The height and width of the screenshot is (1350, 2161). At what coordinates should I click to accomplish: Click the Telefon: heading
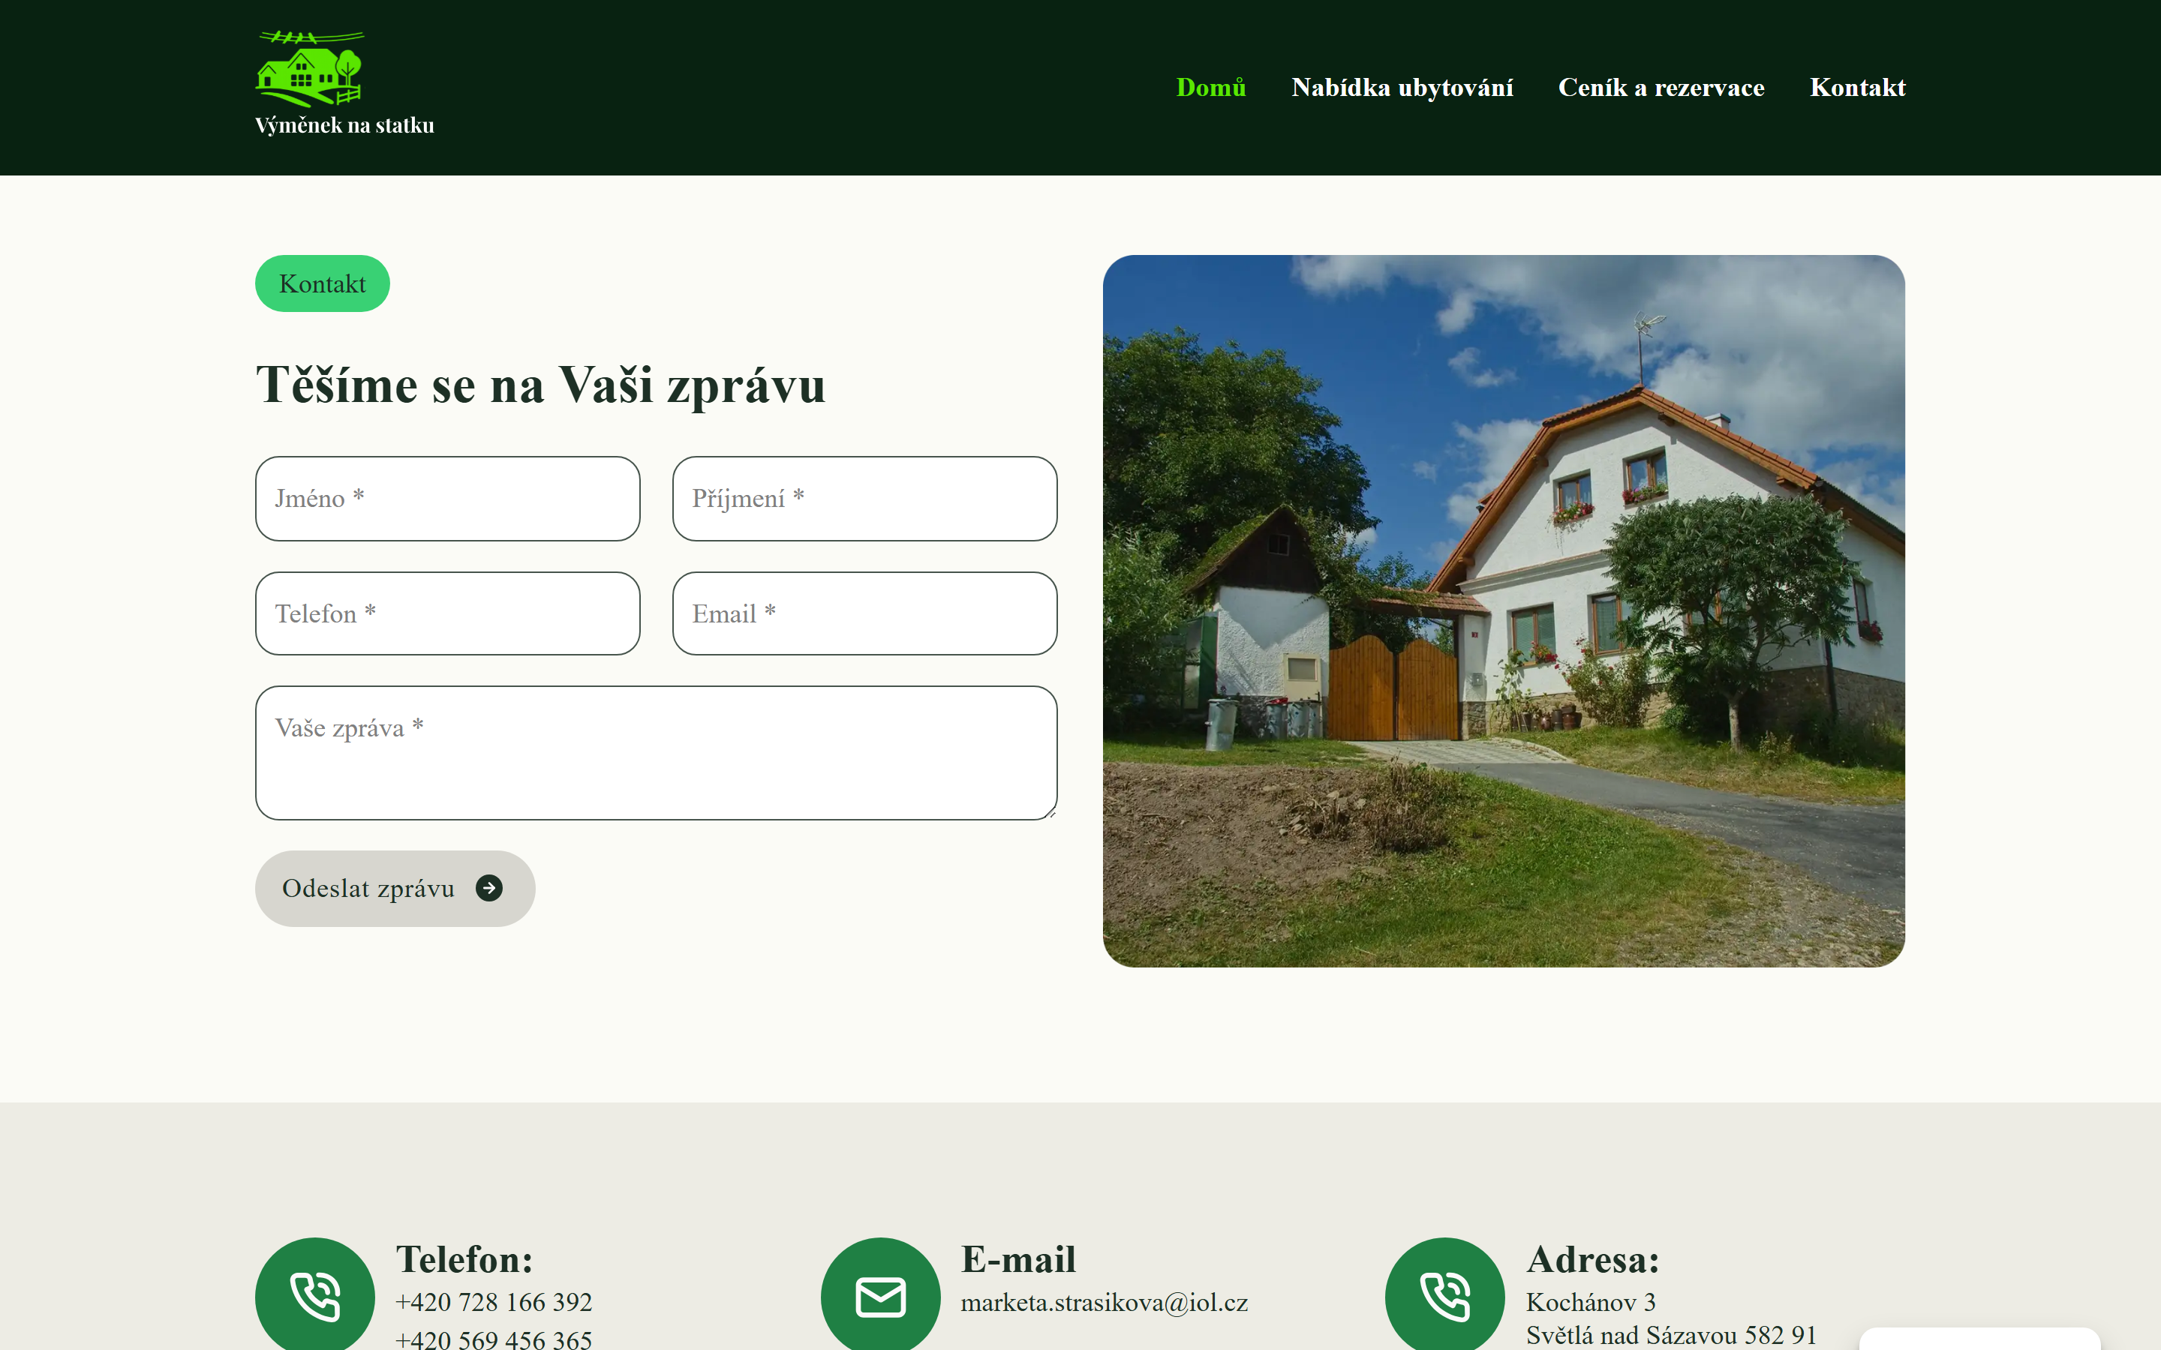click(464, 1259)
